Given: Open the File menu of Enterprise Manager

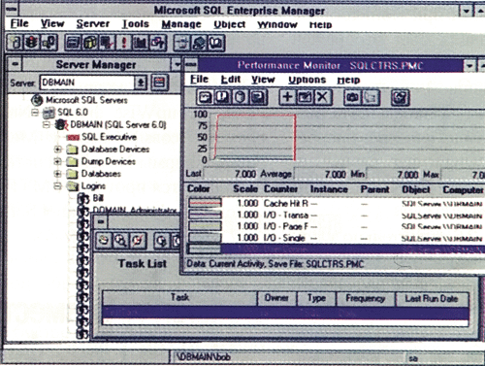Looking at the screenshot, I should point(19,23).
